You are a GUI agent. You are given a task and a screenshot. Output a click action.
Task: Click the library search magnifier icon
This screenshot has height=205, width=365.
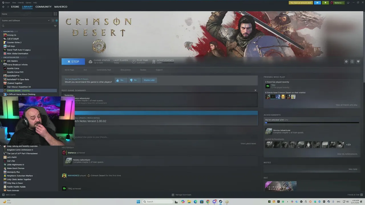pyautogui.click(x=3, y=26)
